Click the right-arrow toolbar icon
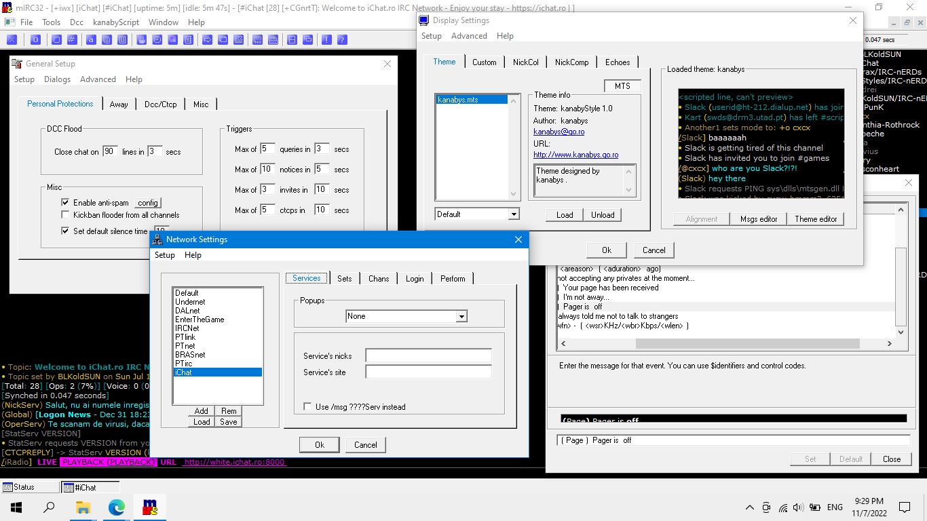927x521 pixels. 207,40
